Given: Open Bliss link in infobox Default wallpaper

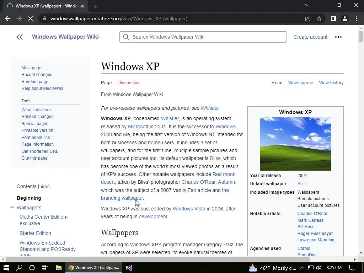Looking at the screenshot, I should 302,184.
